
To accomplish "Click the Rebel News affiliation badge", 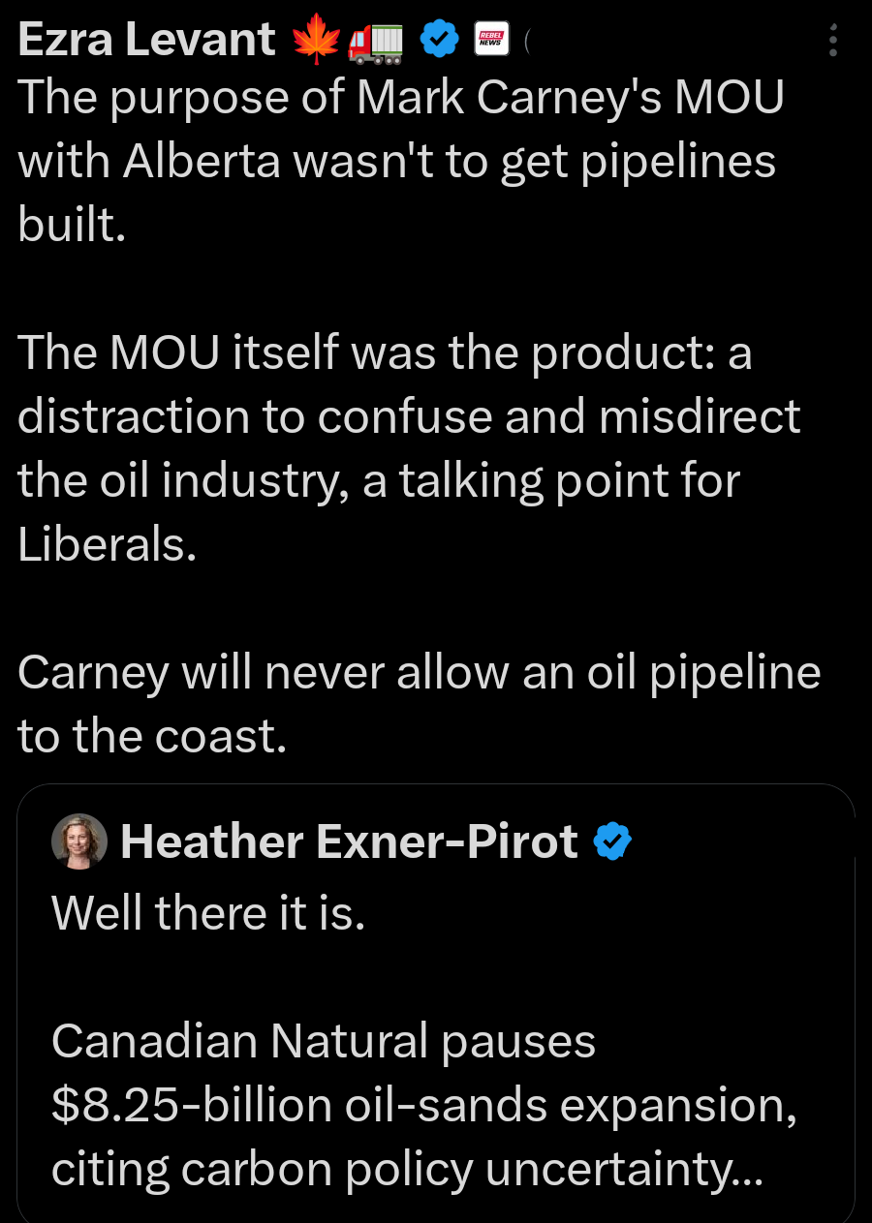I will (489, 40).
